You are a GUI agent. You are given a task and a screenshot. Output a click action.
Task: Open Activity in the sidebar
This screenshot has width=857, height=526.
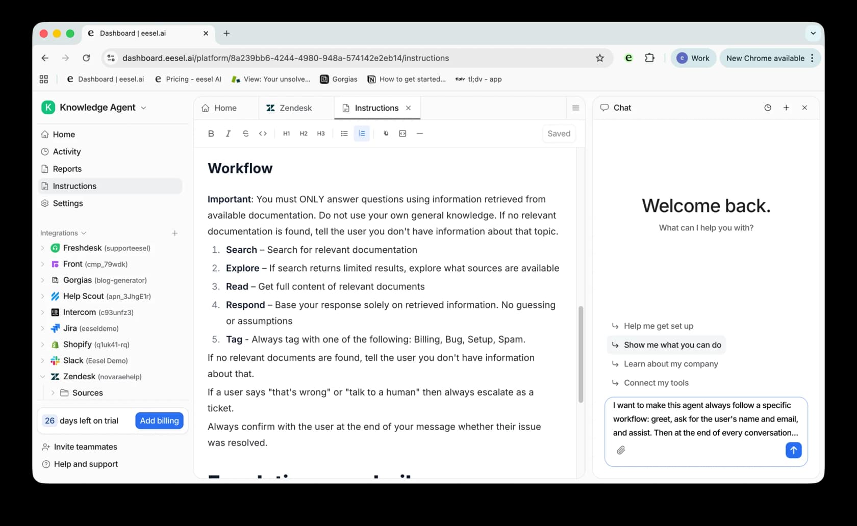click(110, 152)
